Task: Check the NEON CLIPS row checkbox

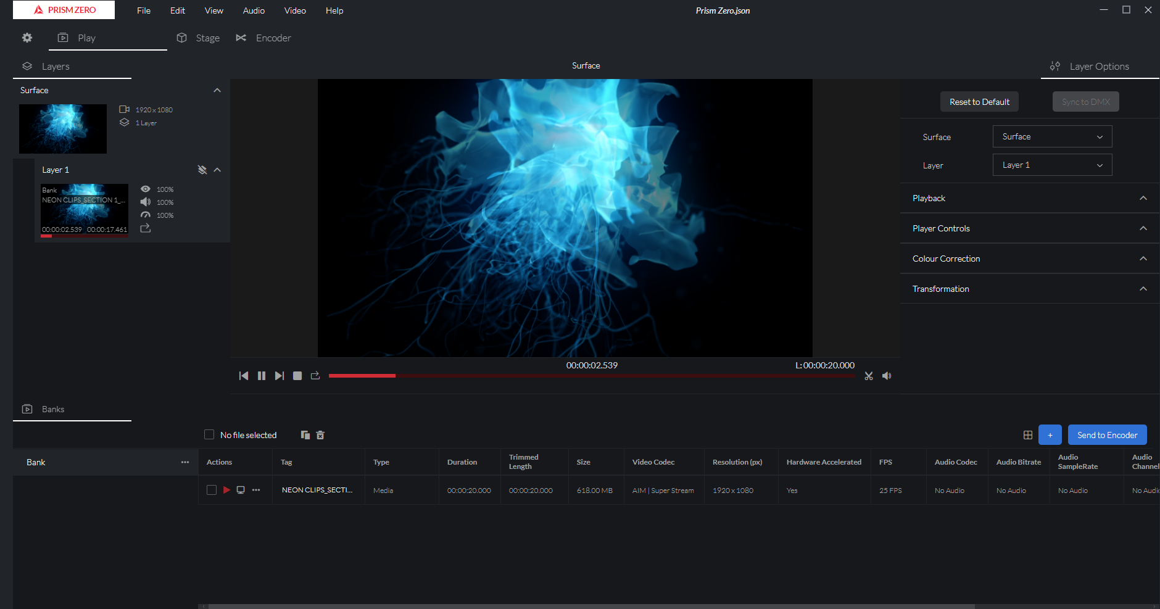Action: 212,490
